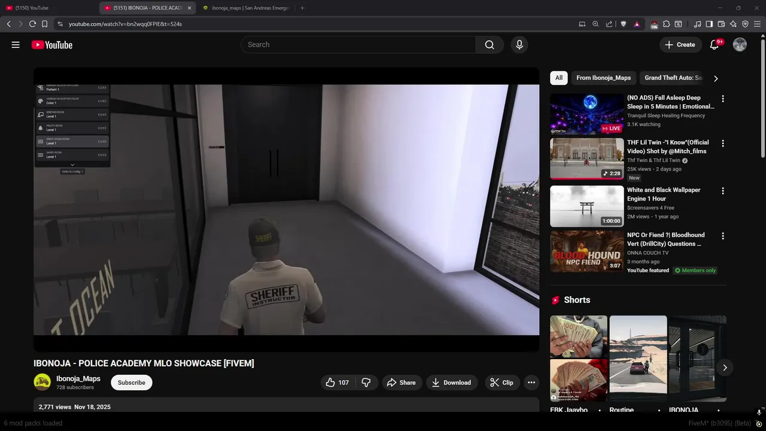
Task: Switch to the (5150) YouTube tab
Action: (48, 8)
